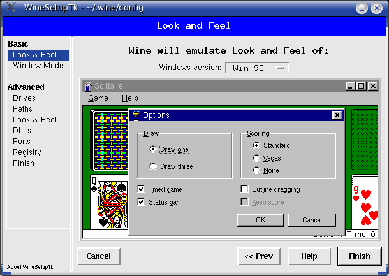Select Vegas scoring option

point(256,158)
